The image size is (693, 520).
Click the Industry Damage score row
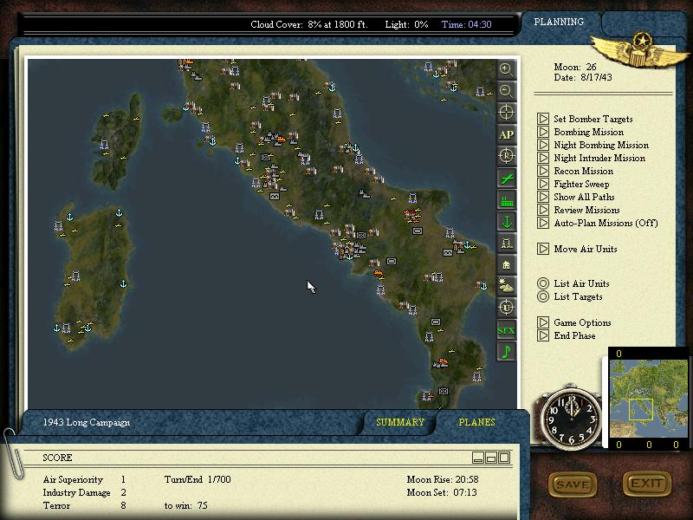coord(84,492)
